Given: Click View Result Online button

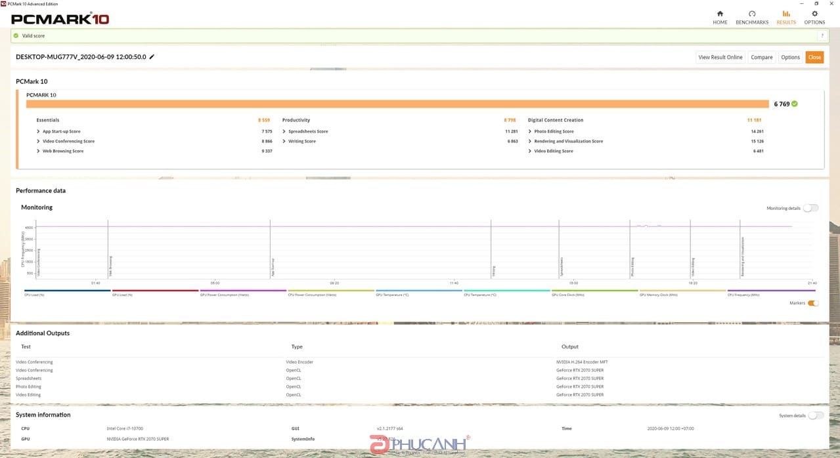Looking at the screenshot, I should 720,57.
